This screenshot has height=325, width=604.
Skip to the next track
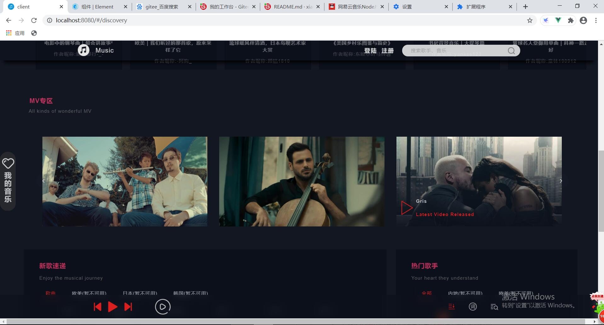coord(128,306)
